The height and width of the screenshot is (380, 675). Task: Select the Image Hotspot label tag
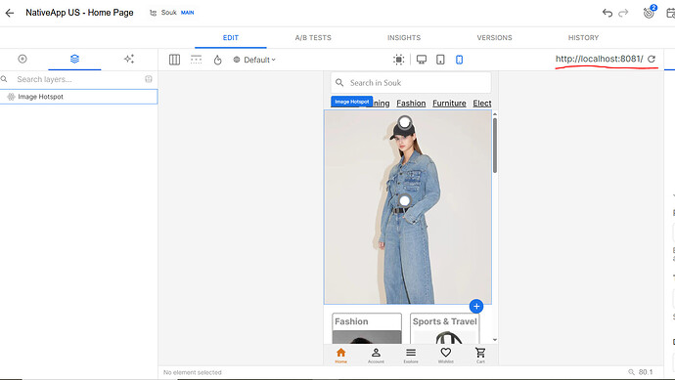click(x=352, y=102)
